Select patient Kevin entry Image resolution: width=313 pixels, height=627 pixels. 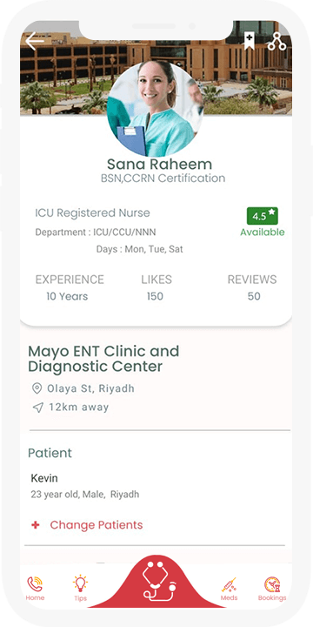pyautogui.click(x=85, y=486)
